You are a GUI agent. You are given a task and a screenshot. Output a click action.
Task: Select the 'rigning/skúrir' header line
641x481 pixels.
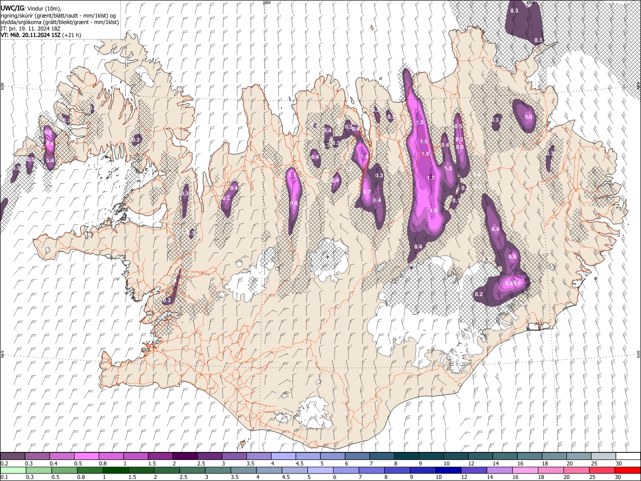(58, 16)
